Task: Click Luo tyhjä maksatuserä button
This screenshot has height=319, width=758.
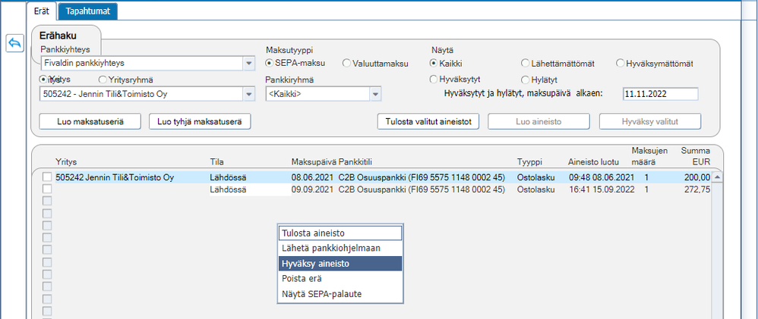Action: tap(200, 122)
